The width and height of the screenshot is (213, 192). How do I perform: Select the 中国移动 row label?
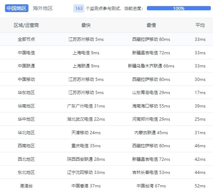(26, 79)
